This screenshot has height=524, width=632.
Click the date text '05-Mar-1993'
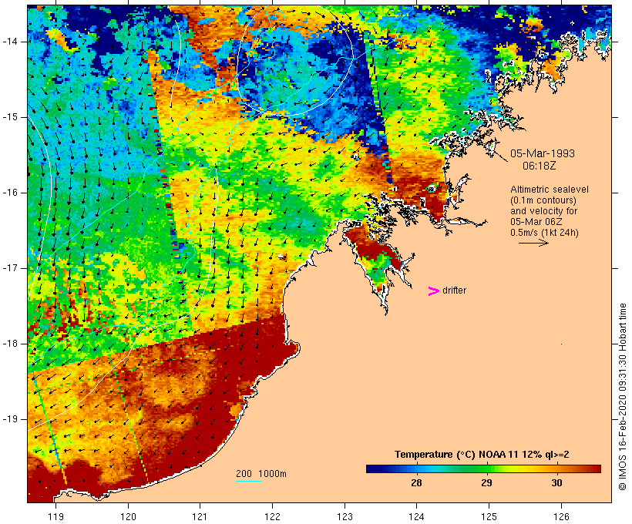(543, 153)
